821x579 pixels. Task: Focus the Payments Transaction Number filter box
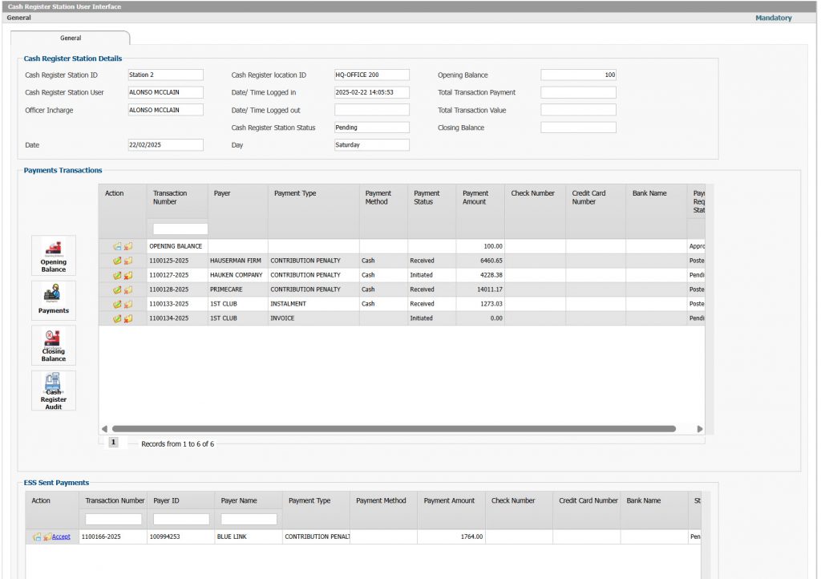point(180,229)
